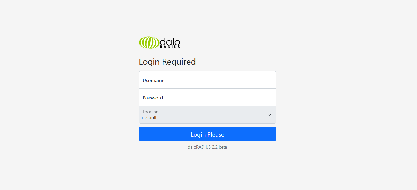Viewport: 417px width, 190px height.
Task: Click the small "Location" label
Action: pos(151,112)
